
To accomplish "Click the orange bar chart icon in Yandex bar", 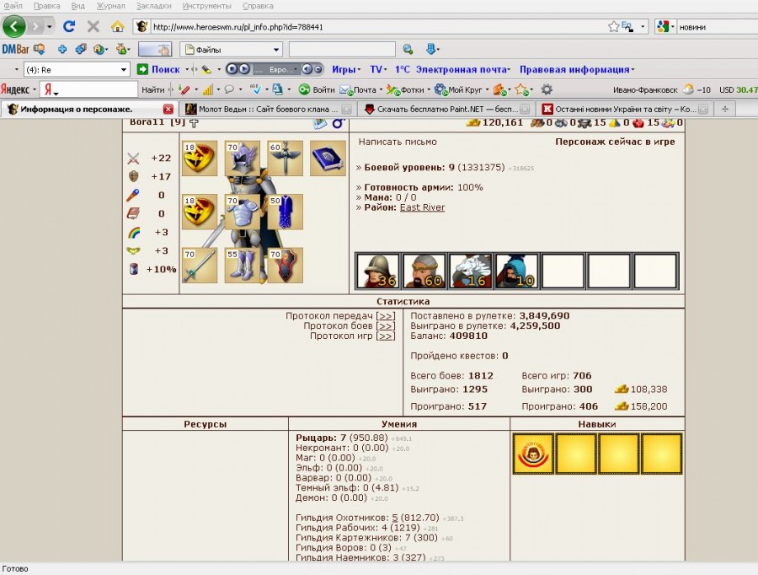I will pos(208,89).
